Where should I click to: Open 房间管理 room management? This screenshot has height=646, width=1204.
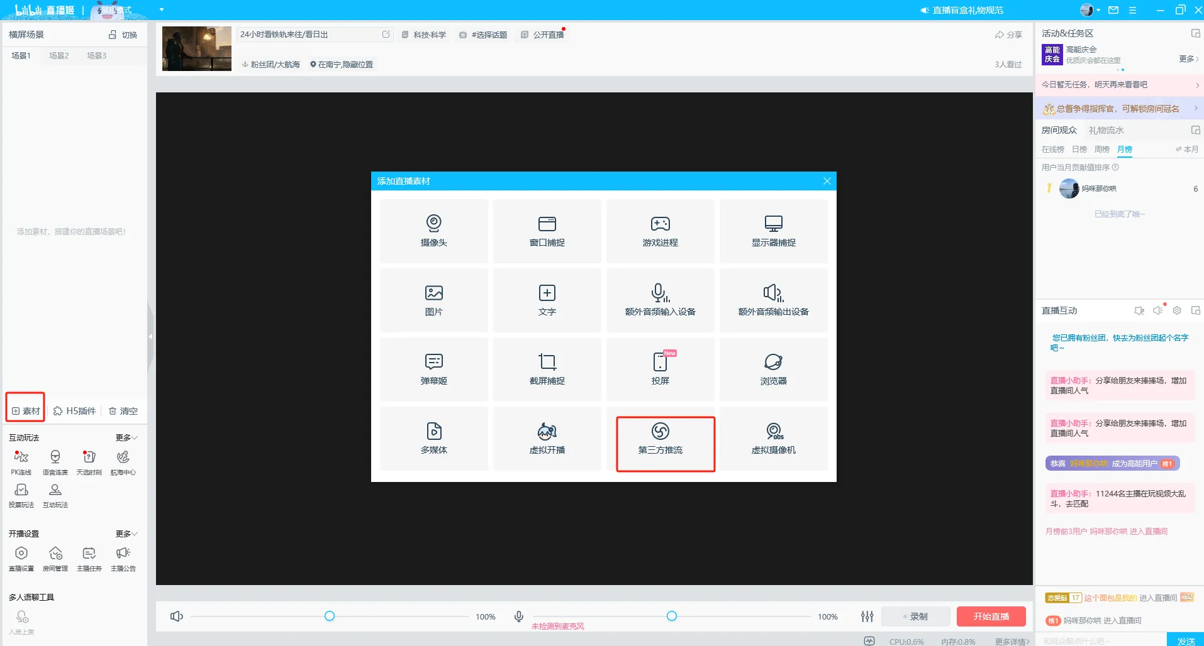pyautogui.click(x=55, y=559)
